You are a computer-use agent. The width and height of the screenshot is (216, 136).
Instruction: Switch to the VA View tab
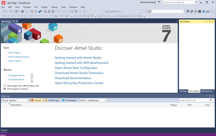[x=184, y=91]
